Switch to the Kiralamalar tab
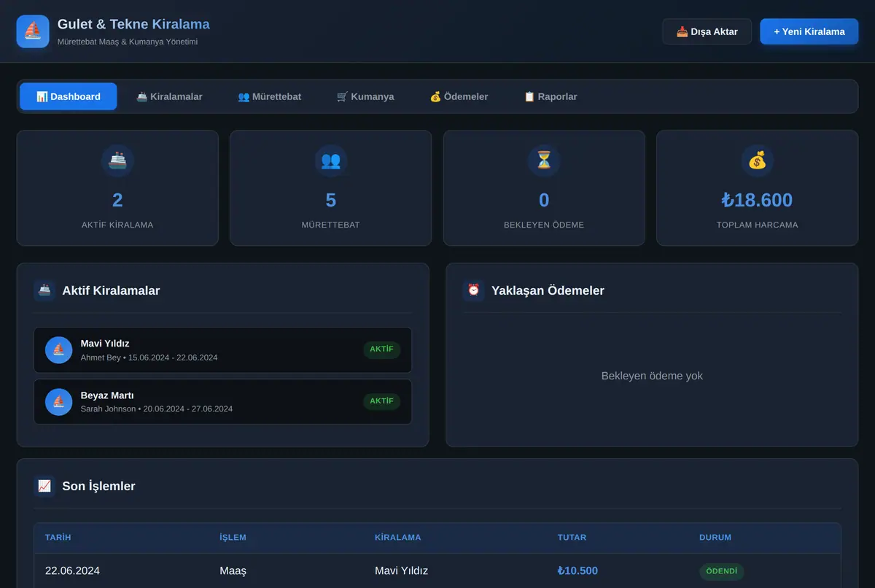 [169, 96]
